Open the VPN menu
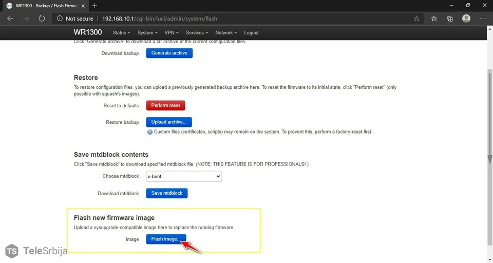The height and width of the screenshot is (263, 493). 172,32
